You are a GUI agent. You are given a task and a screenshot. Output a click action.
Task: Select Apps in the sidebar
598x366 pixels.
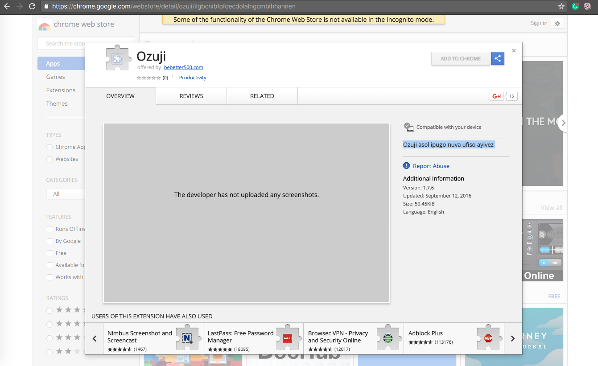pyautogui.click(x=62, y=63)
